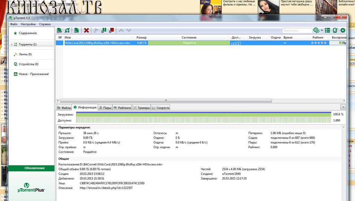355x201 pixels.
Task: Open Новое - Приложения! in the sidebar
Action: coord(34,74)
